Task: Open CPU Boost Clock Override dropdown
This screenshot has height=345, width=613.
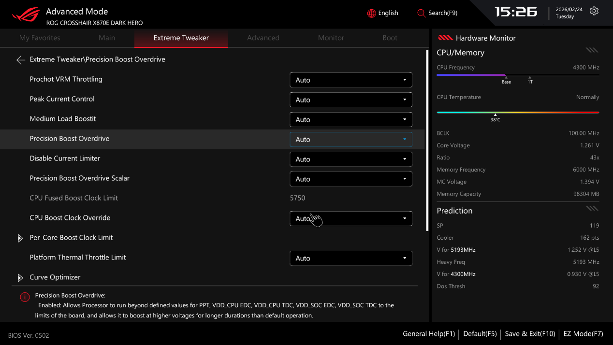Action: [x=350, y=219]
